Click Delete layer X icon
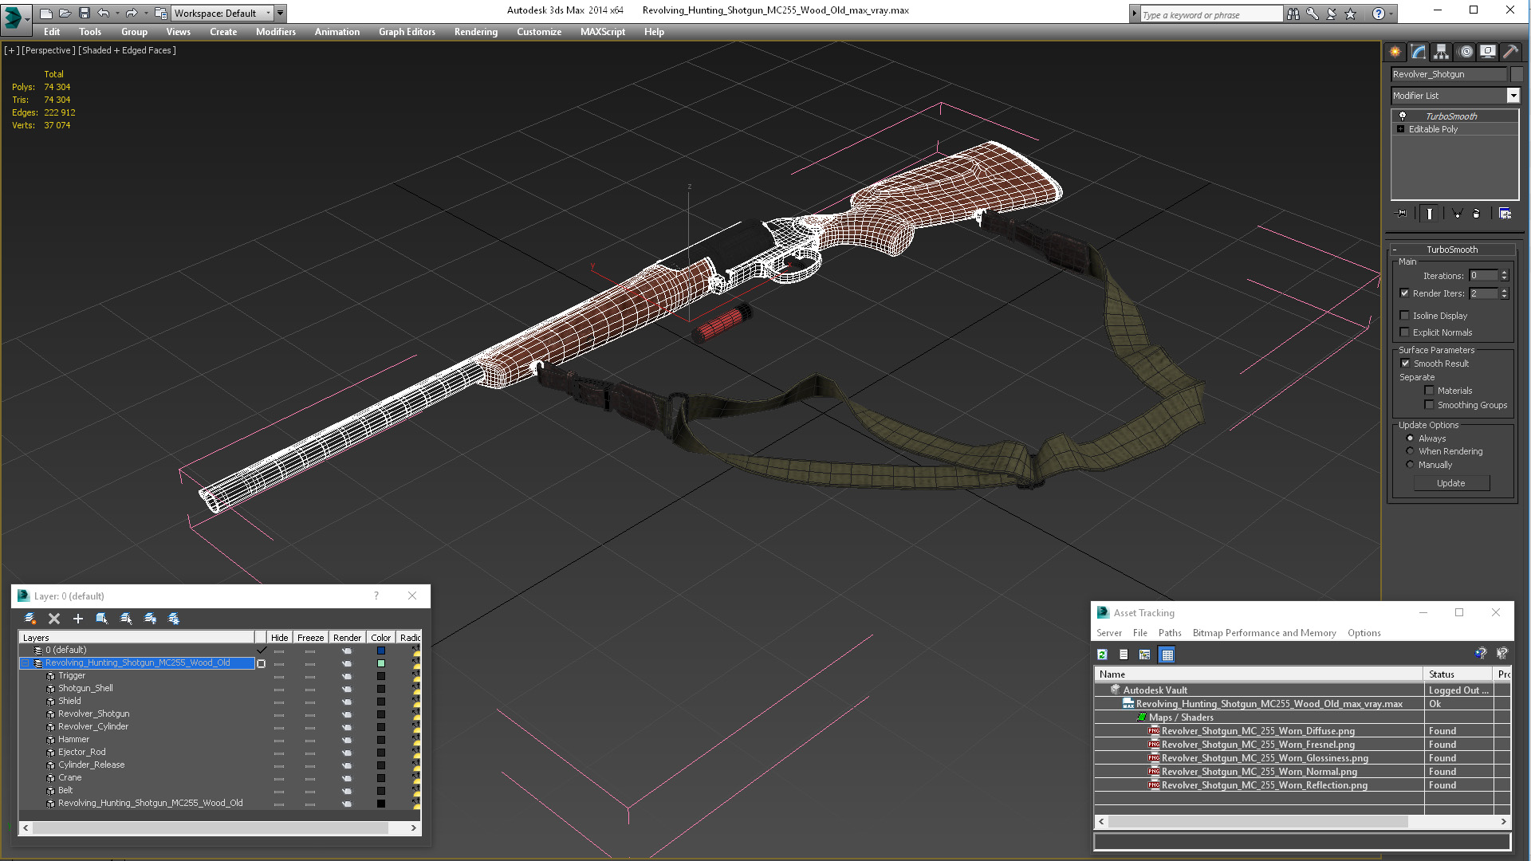This screenshot has width=1531, height=861. click(54, 619)
